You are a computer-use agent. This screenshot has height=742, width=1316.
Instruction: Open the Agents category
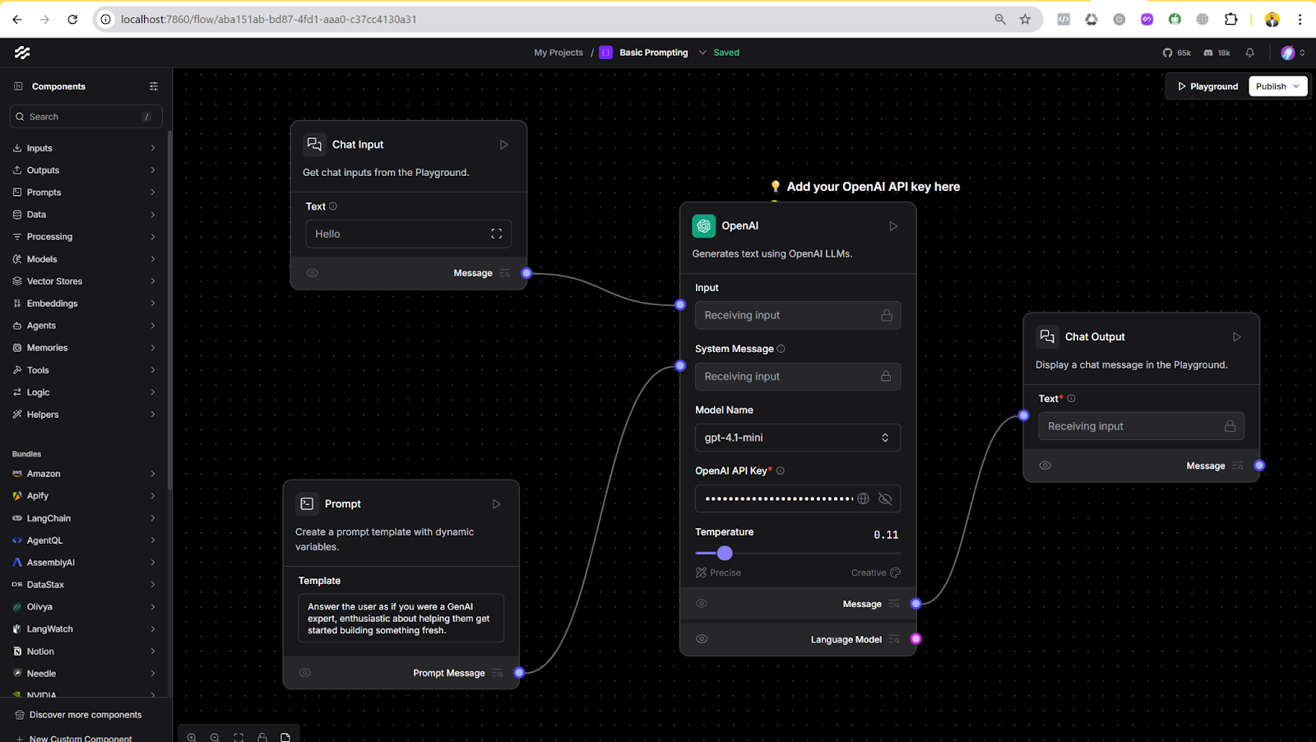(x=86, y=326)
